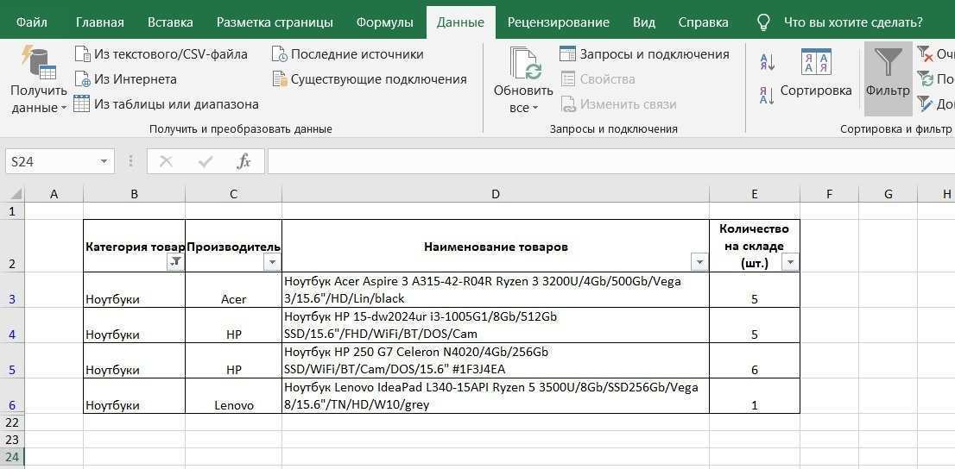Switch to Разметка страницы tab

275,22
